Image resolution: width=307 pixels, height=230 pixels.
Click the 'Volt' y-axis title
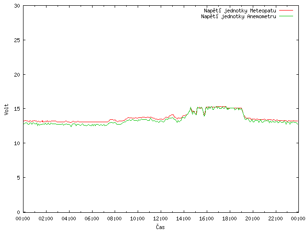pyautogui.click(x=6, y=109)
